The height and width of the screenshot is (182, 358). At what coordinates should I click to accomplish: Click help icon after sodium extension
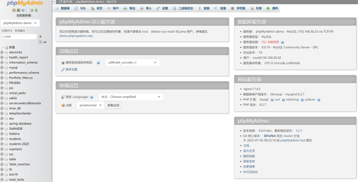pos(319,100)
